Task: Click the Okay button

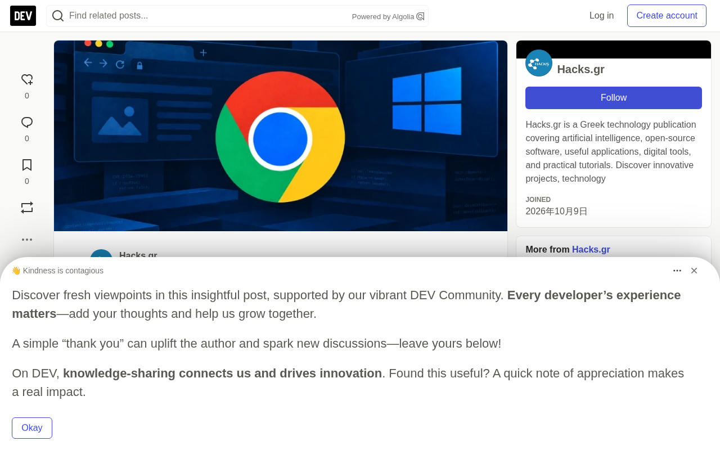Action: tap(32, 428)
